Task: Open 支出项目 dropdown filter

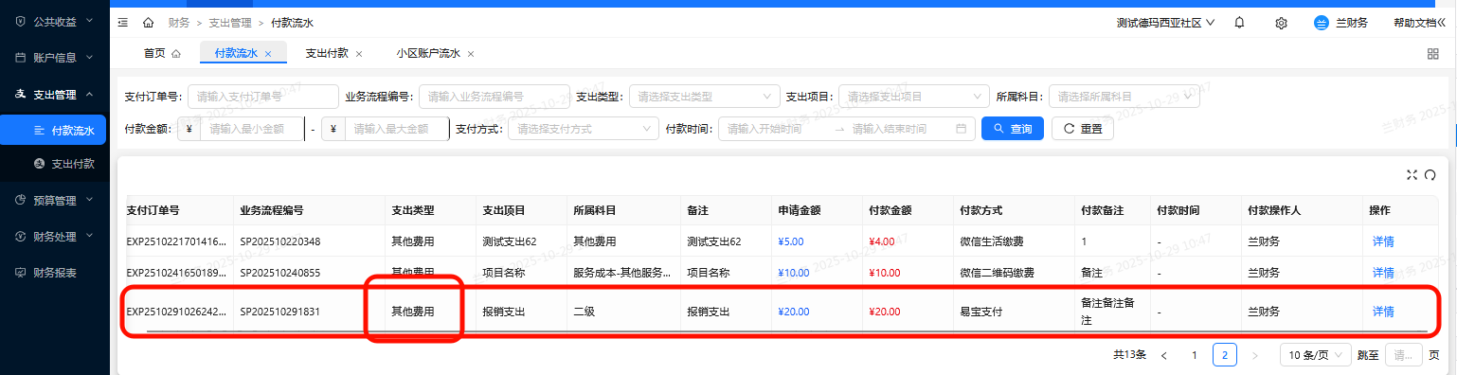Action: click(914, 97)
